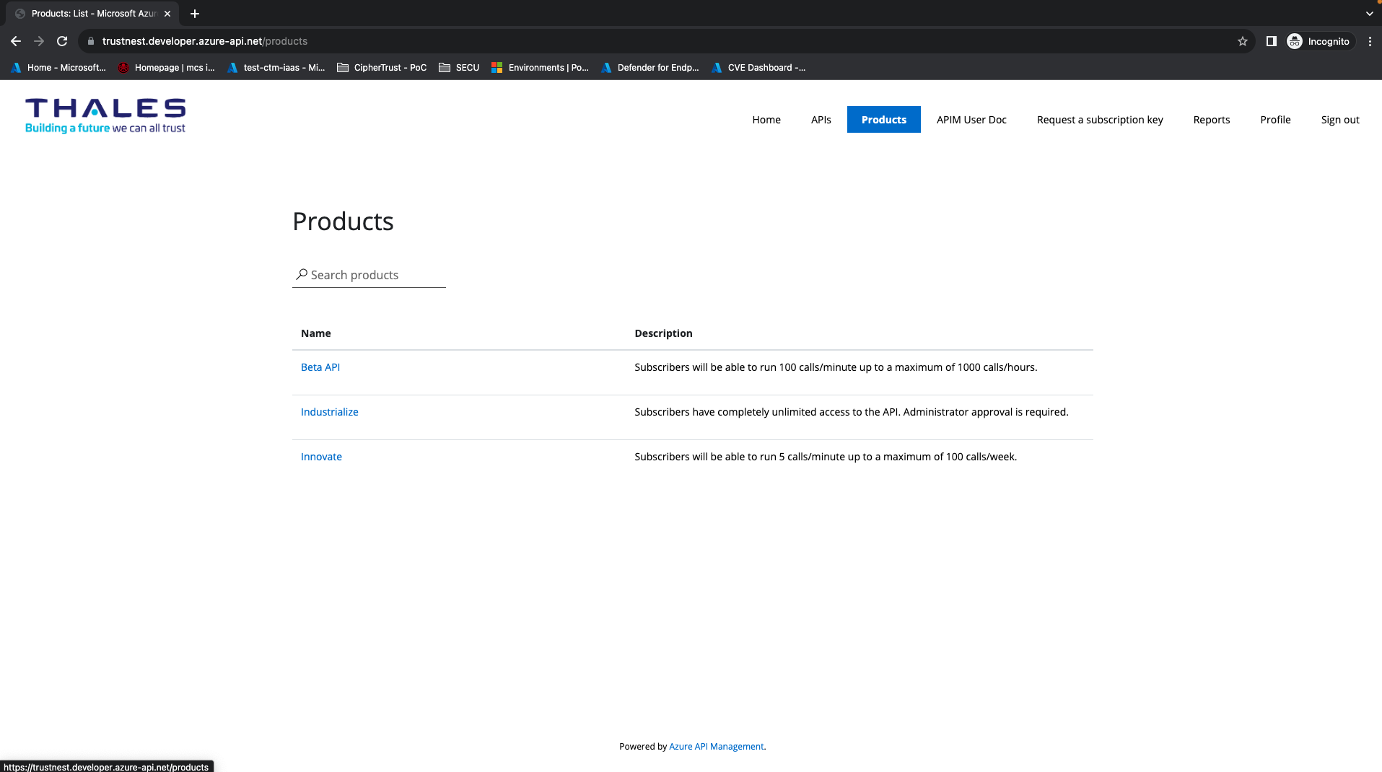The height and width of the screenshot is (772, 1382).
Task: Open the Reports page
Action: [1211, 120]
